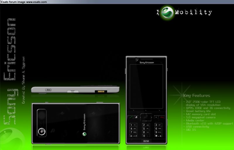Viewport: 234px width, 150px height.
Task: Click the UIQ 3.5 line
Action: pos(191,130)
